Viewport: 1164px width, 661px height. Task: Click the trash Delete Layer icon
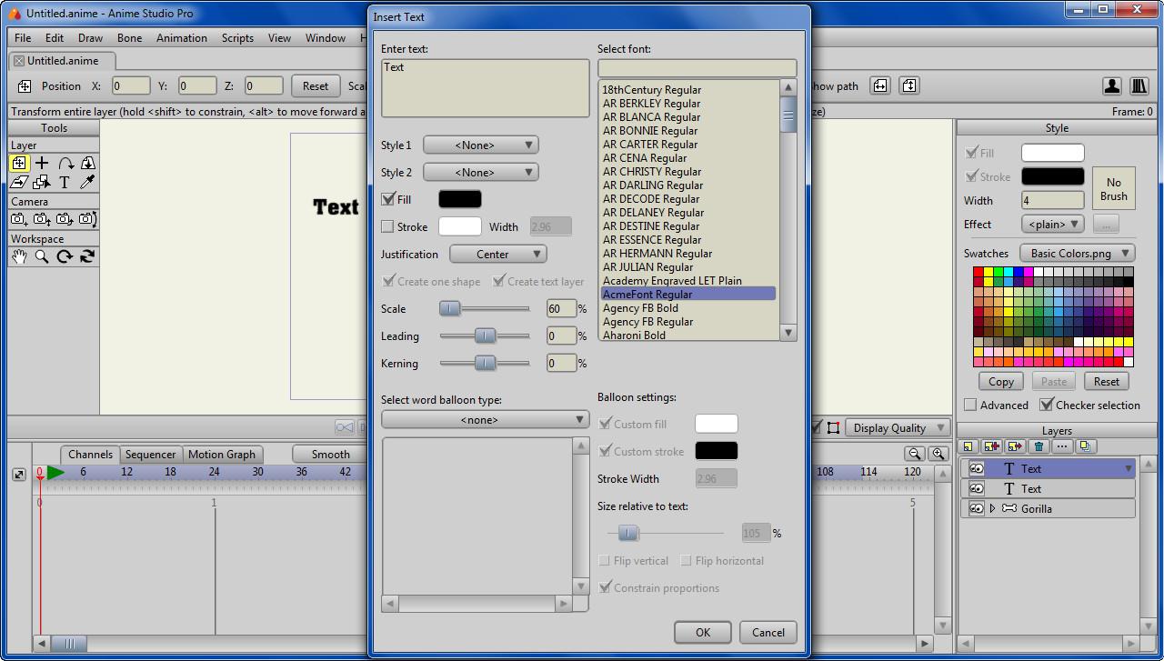point(1039,446)
